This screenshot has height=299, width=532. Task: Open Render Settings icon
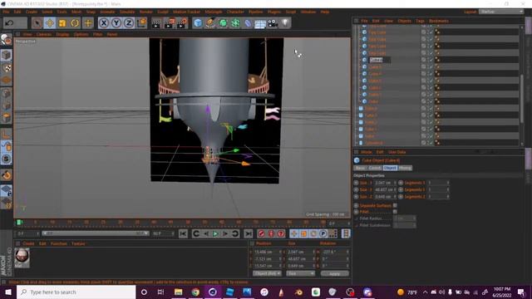click(182, 23)
